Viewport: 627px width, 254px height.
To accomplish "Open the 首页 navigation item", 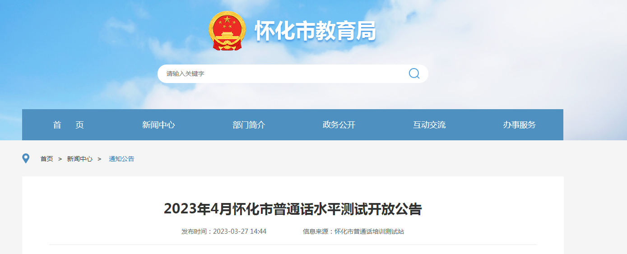I will click(68, 125).
